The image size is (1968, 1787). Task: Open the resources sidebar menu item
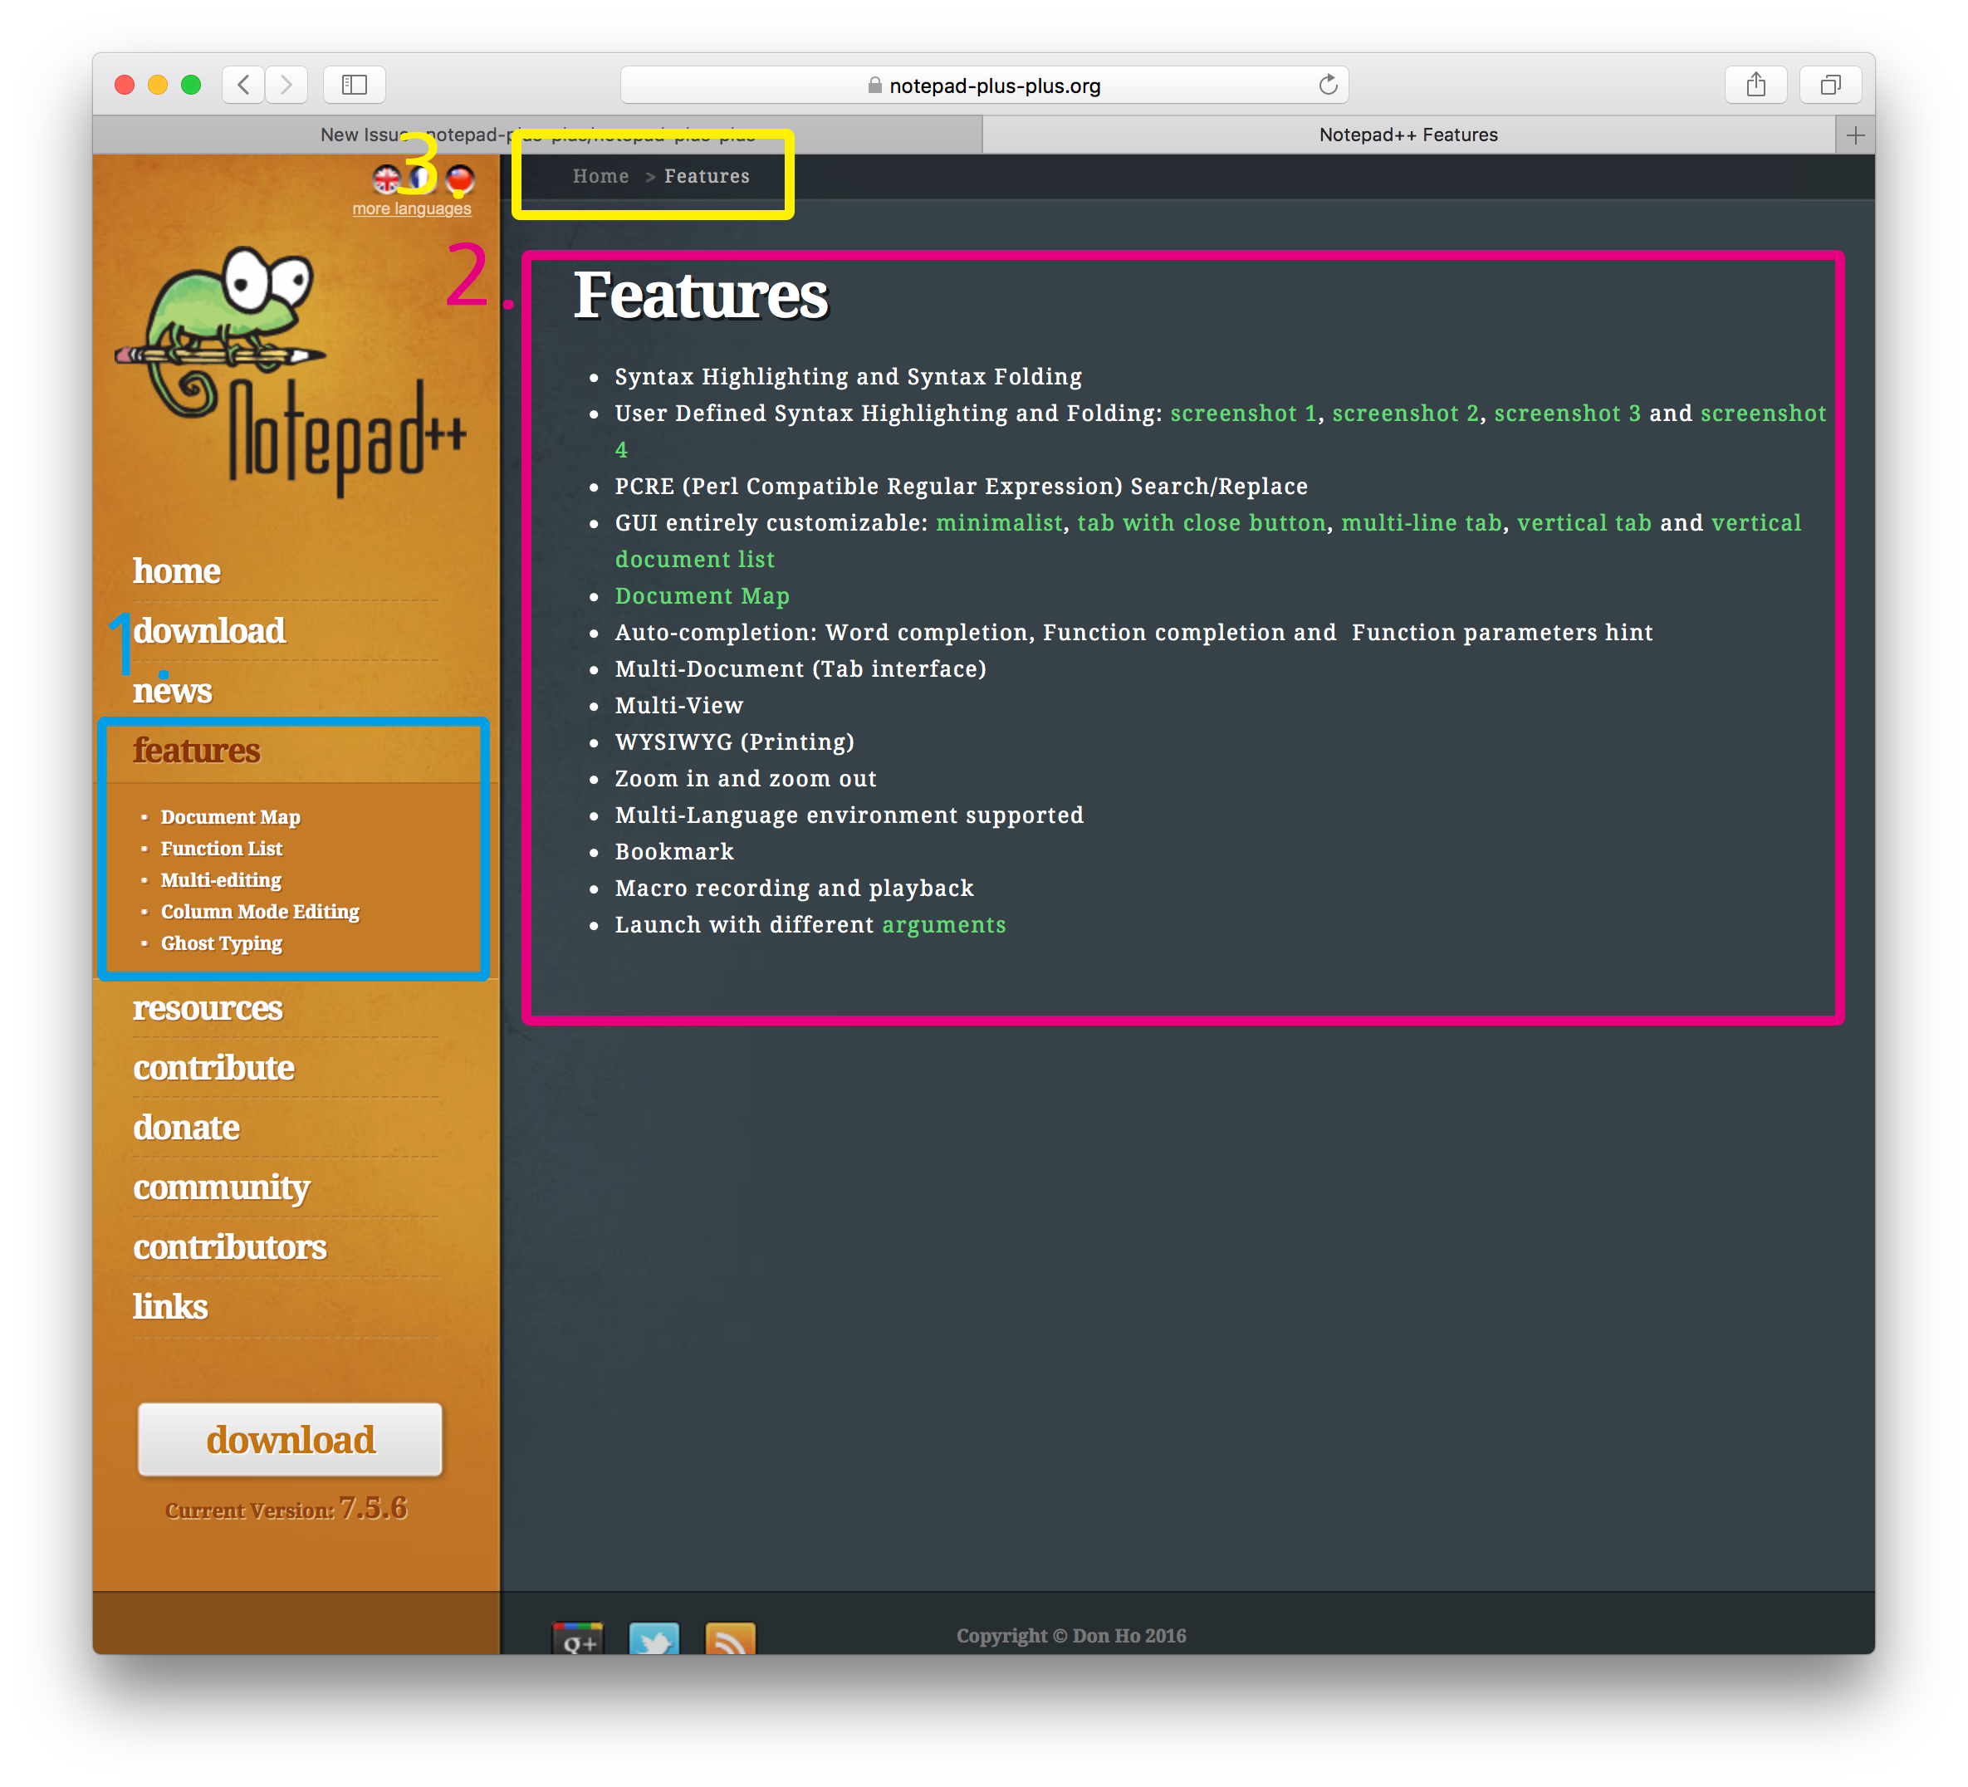click(207, 1007)
